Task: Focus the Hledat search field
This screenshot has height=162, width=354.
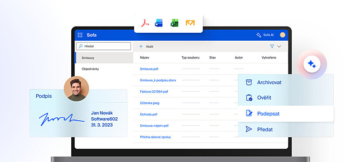Action: (104, 46)
